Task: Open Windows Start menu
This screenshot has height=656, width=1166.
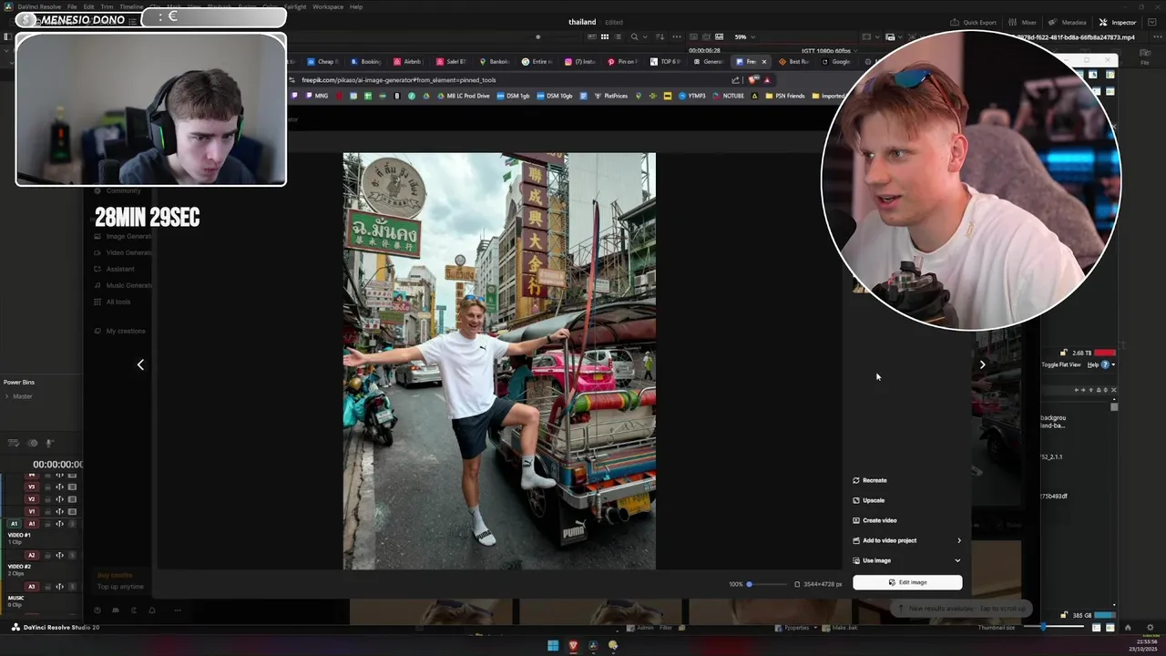Action: click(x=552, y=646)
